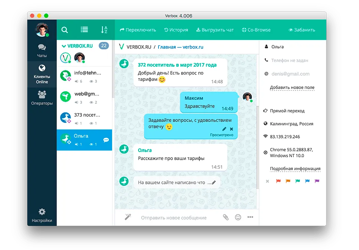This screenshot has width=359, height=250.
Task: Open the emoji picker
Action: [238, 217]
